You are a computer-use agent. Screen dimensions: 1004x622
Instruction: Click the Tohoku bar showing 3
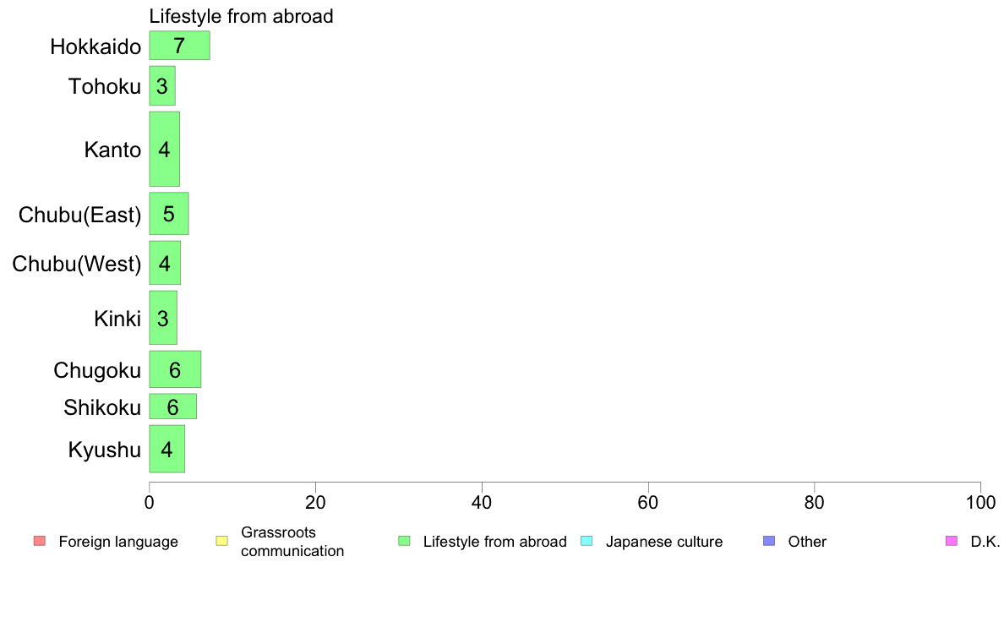pyautogui.click(x=162, y=86)
